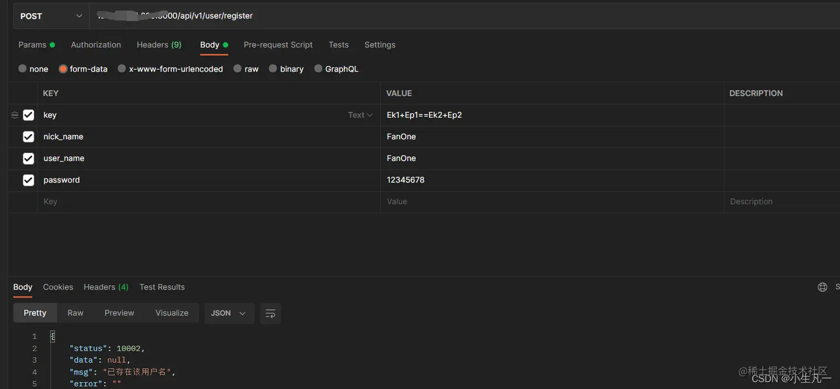Click the KEY column header

click(x=51, y=93)
